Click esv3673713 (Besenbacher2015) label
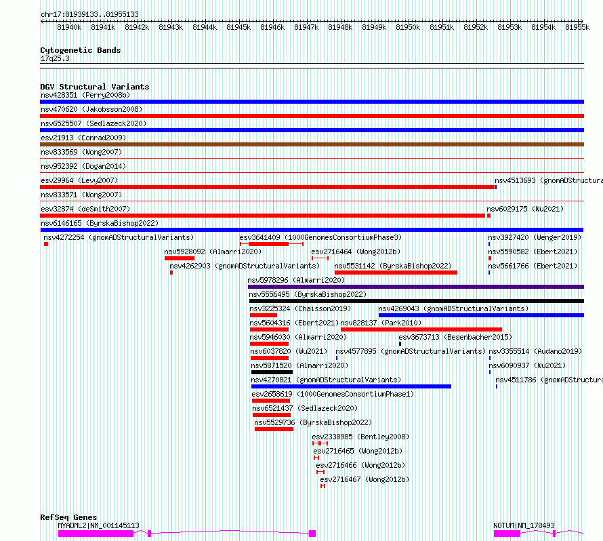This screenshot has width=603, height=541. point(455,337)
